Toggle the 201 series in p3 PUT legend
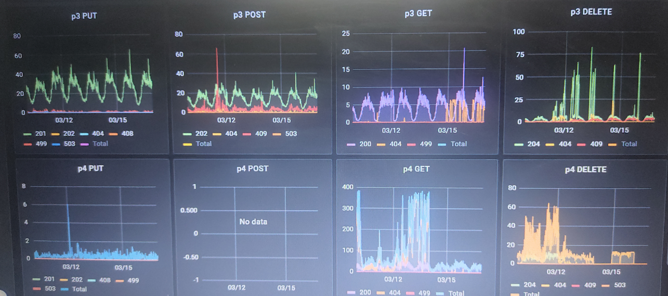The width and height of the screenshot is (668, 296). [x=35, y=134]
